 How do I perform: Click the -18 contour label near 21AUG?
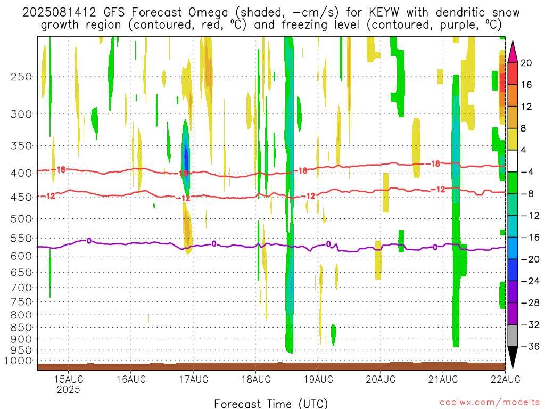(x=433, y=163)
